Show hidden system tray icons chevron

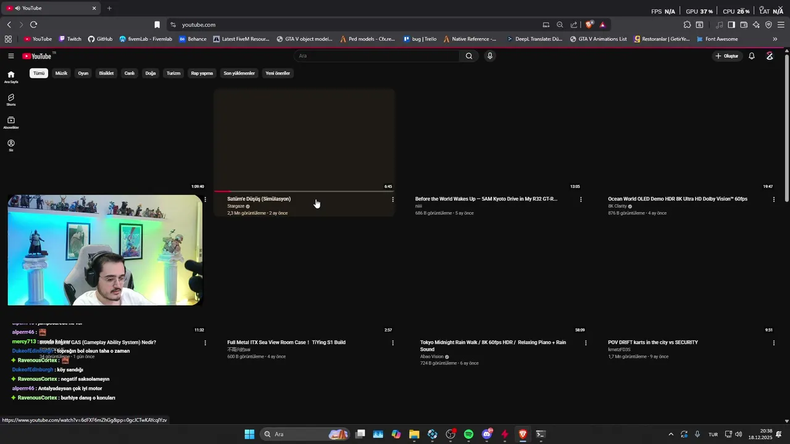point(671,434)
